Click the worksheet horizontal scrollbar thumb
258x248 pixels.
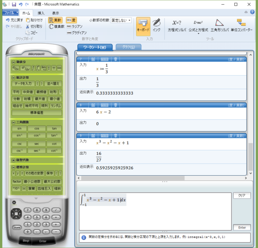133,178
